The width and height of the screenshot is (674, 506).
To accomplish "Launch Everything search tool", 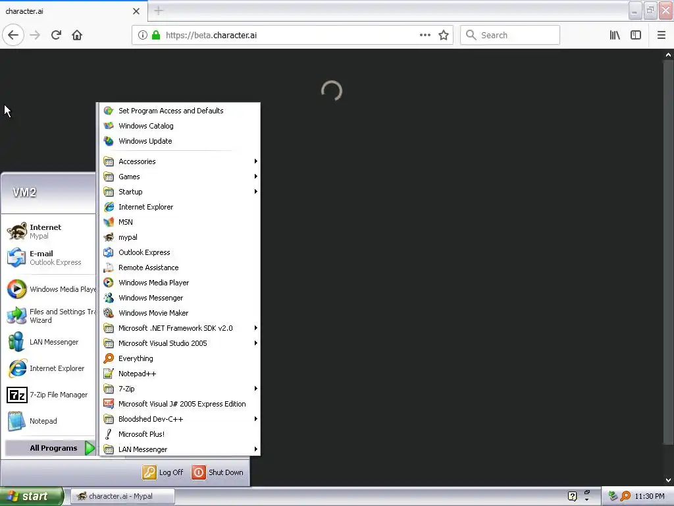I will tap(180, 358).
